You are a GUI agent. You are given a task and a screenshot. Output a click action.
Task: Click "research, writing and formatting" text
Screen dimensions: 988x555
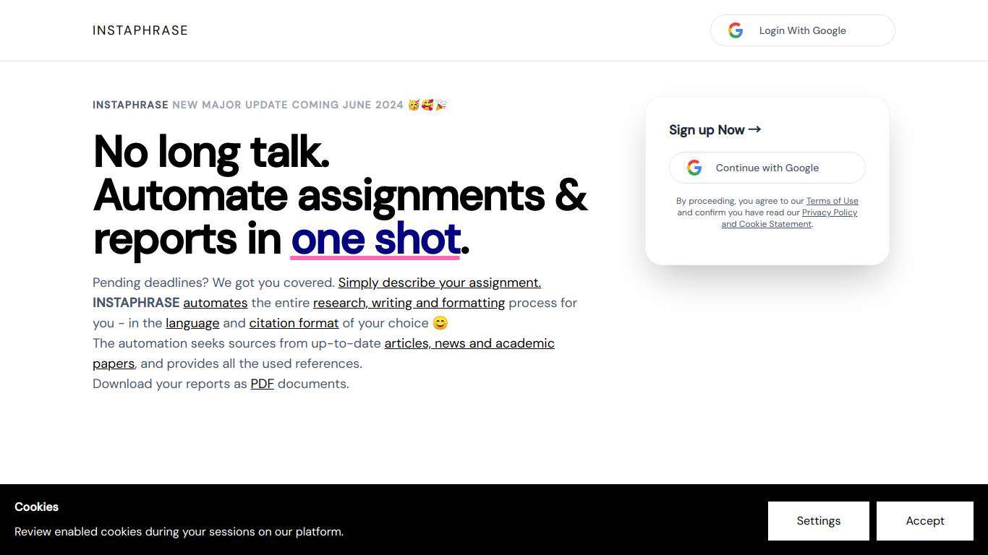(409, 303)
